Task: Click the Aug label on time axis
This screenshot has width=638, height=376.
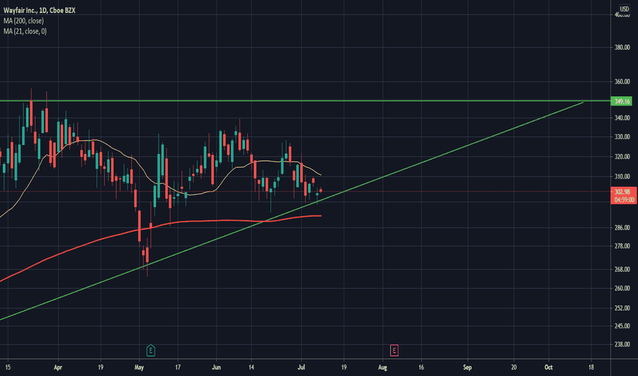Action: 383,368
